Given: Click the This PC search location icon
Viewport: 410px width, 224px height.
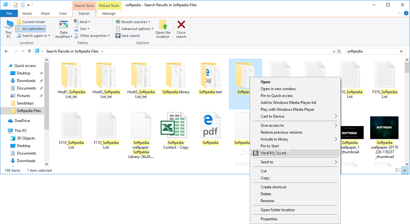Looking at the screenshot, I should (x=8, y=29).
